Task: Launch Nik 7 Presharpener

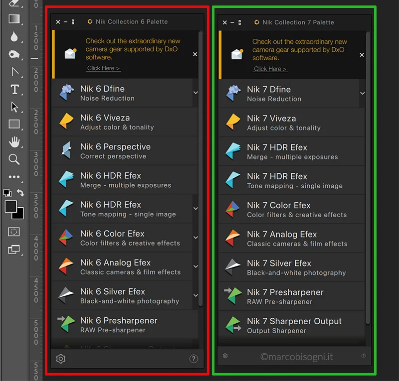Action: 291,296
